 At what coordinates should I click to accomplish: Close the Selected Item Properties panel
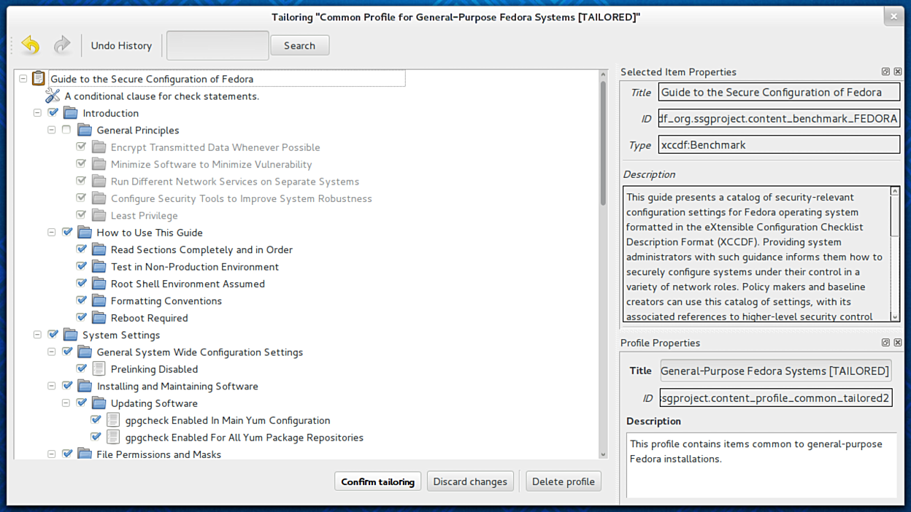pos(898,71)
